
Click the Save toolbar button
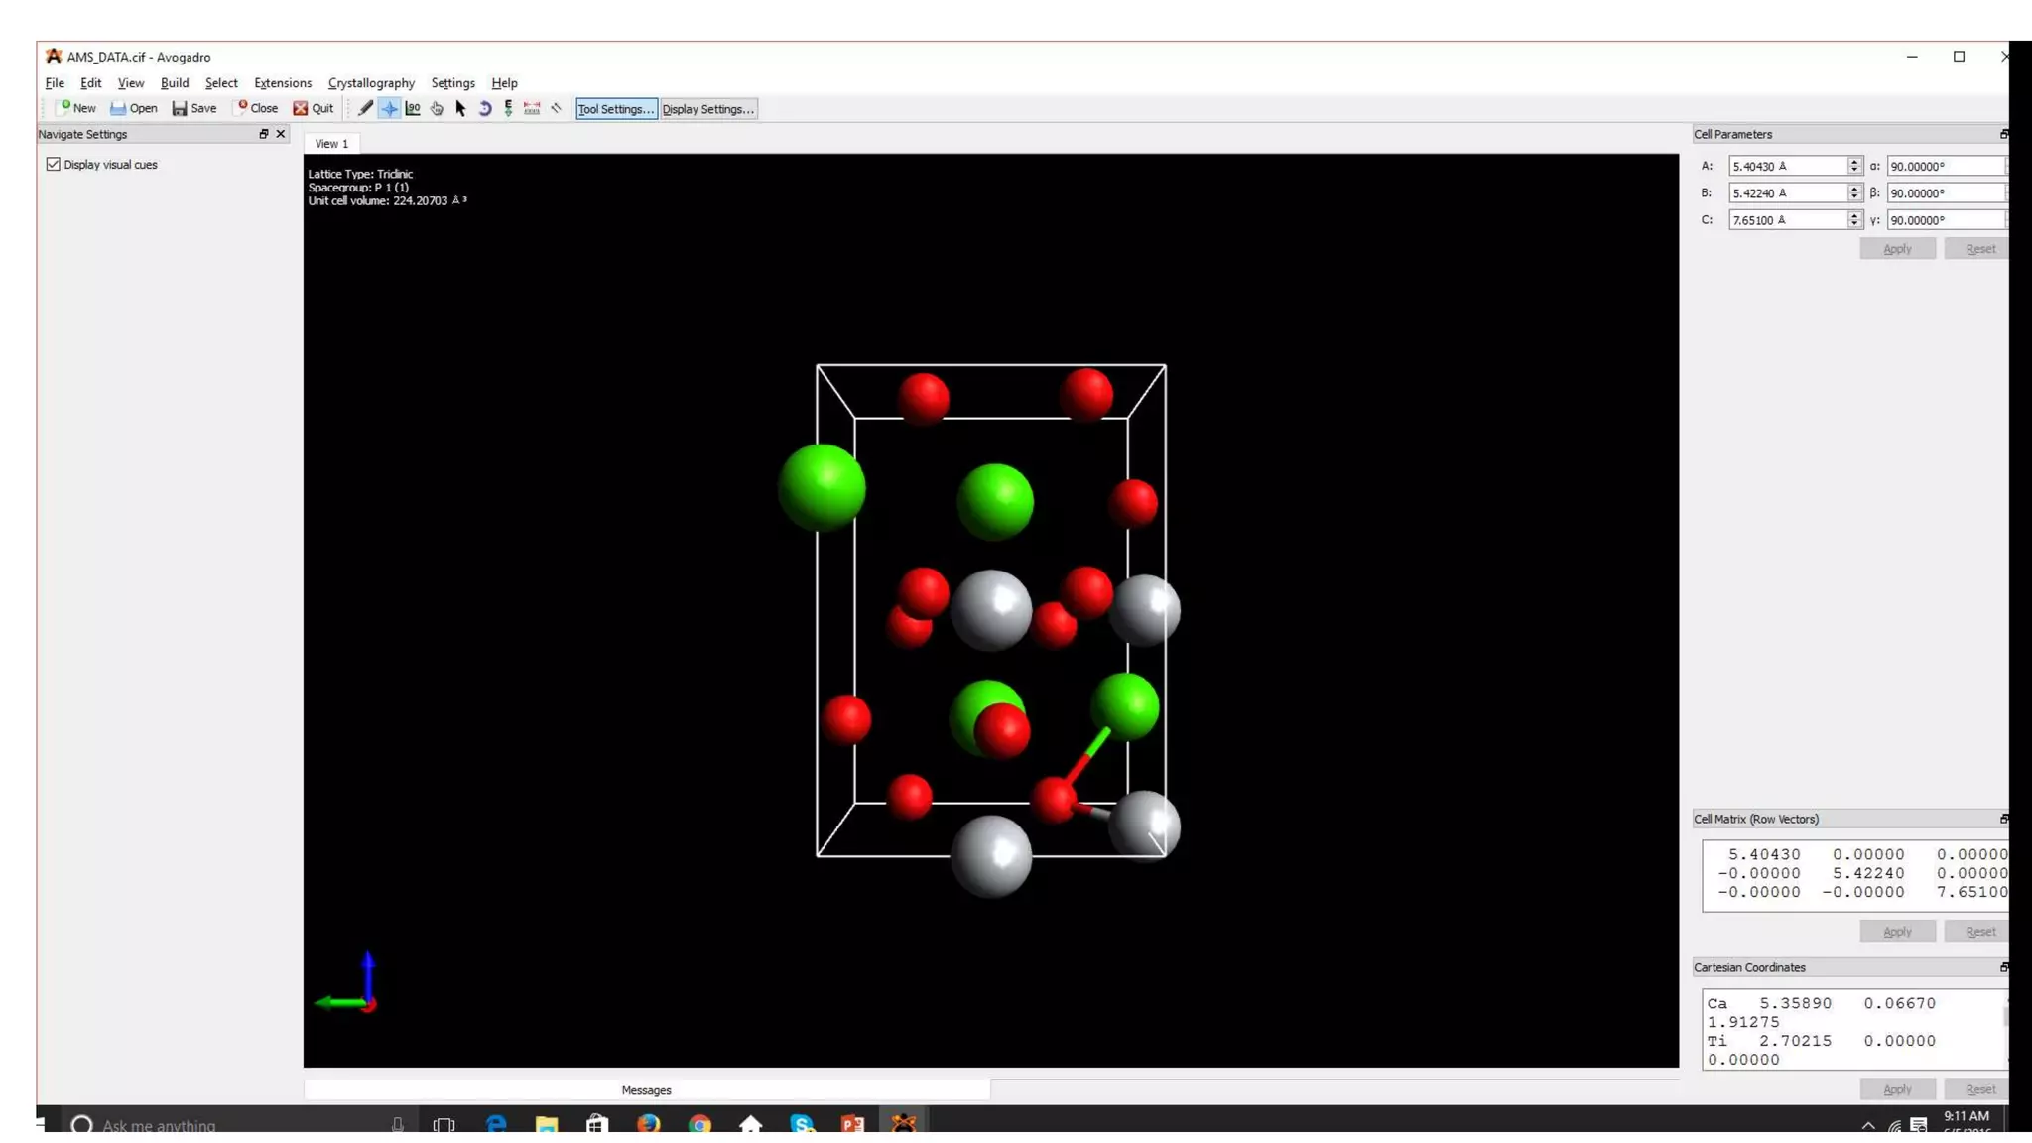click(194, 108)
